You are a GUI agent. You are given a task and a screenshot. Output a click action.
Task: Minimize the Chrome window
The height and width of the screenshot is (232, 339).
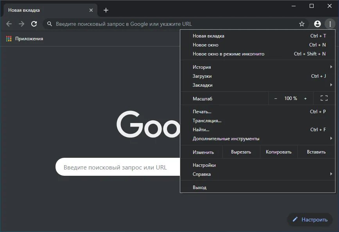click(293, 6)
